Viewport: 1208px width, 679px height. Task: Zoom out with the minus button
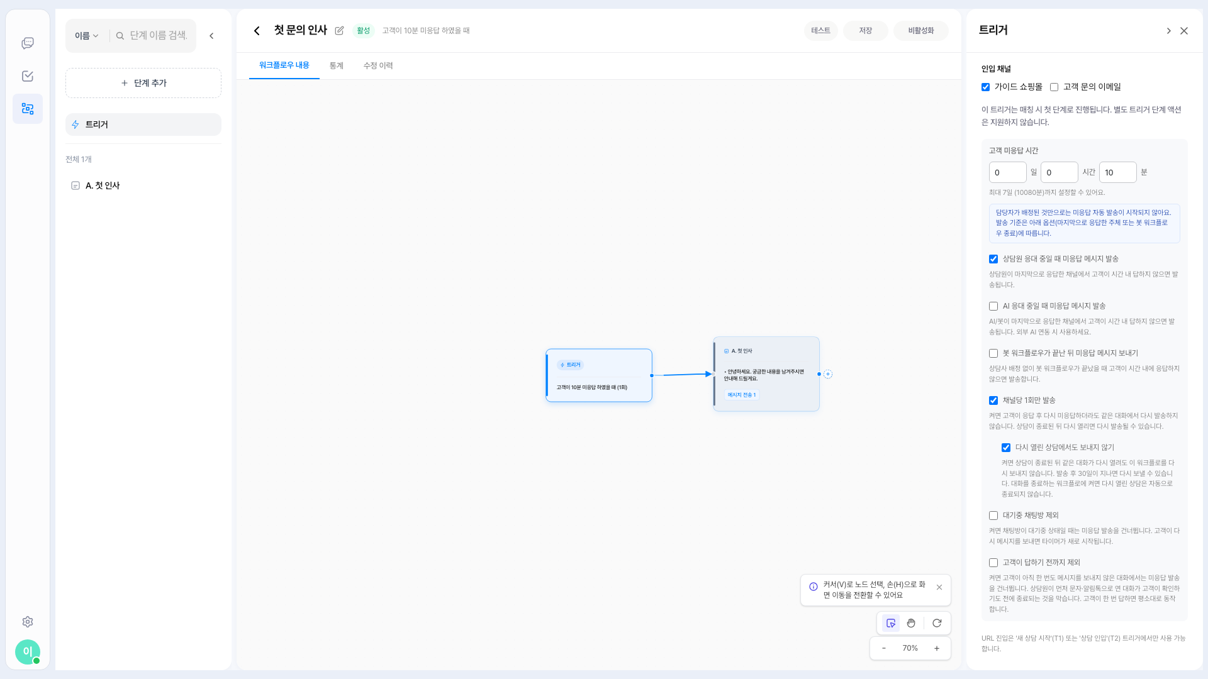884,648
